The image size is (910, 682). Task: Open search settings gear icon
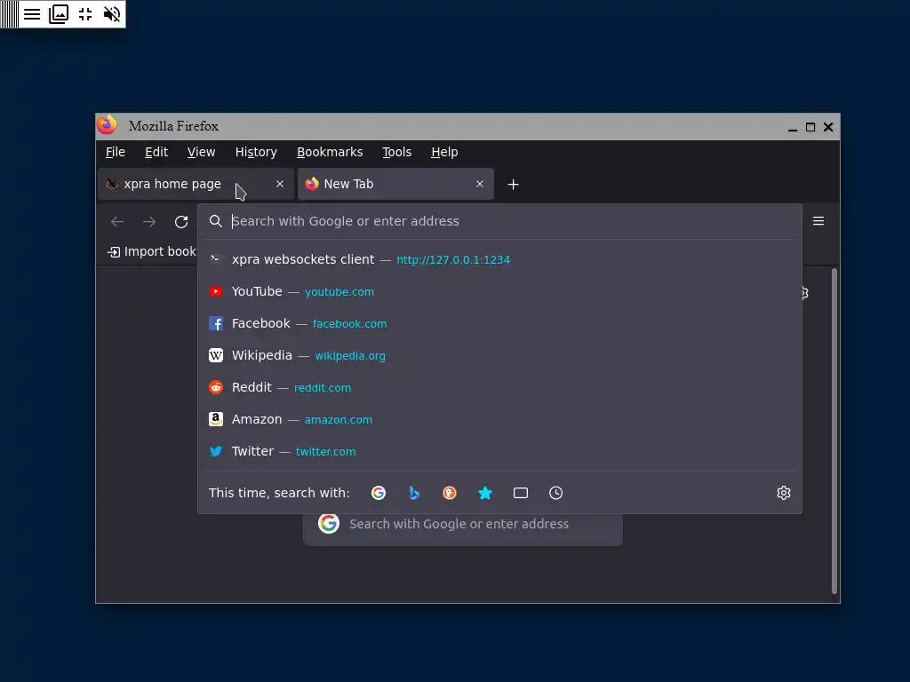tap(784, 493)
